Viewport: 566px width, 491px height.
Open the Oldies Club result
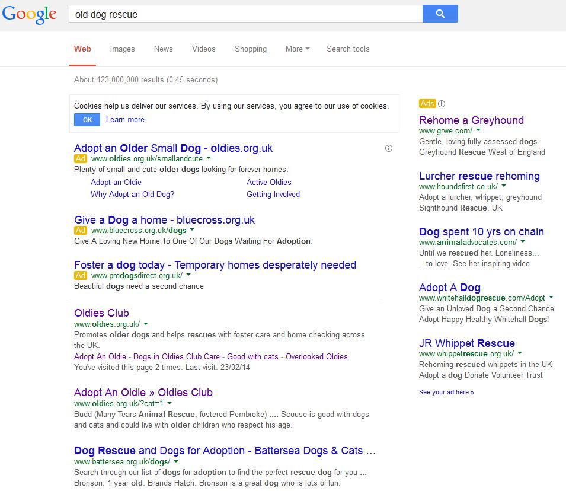coord(101,313)
